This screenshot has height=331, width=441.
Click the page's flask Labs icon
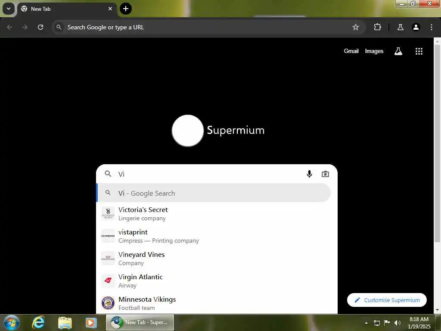[398, 51]
